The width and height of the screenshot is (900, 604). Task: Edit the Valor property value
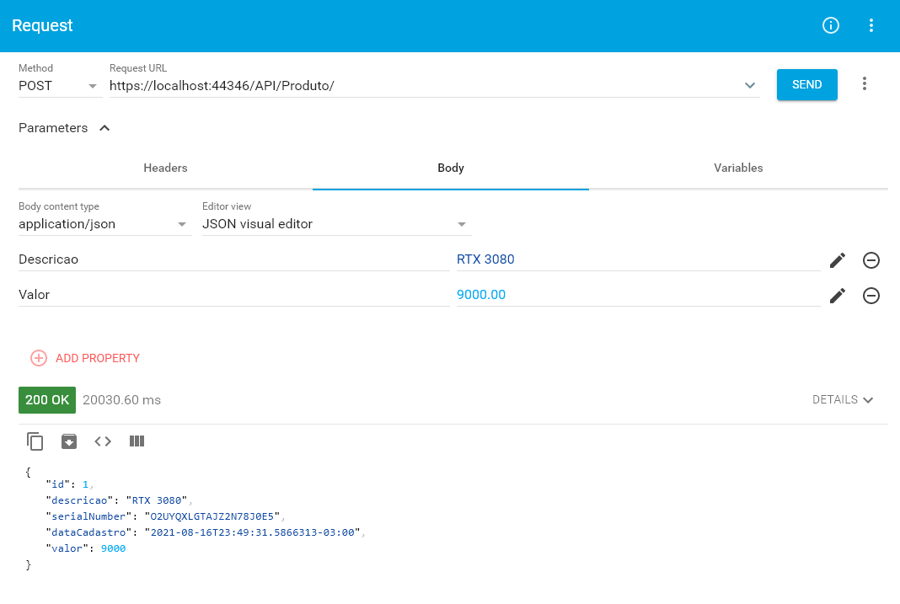click(x=837, y=295)
